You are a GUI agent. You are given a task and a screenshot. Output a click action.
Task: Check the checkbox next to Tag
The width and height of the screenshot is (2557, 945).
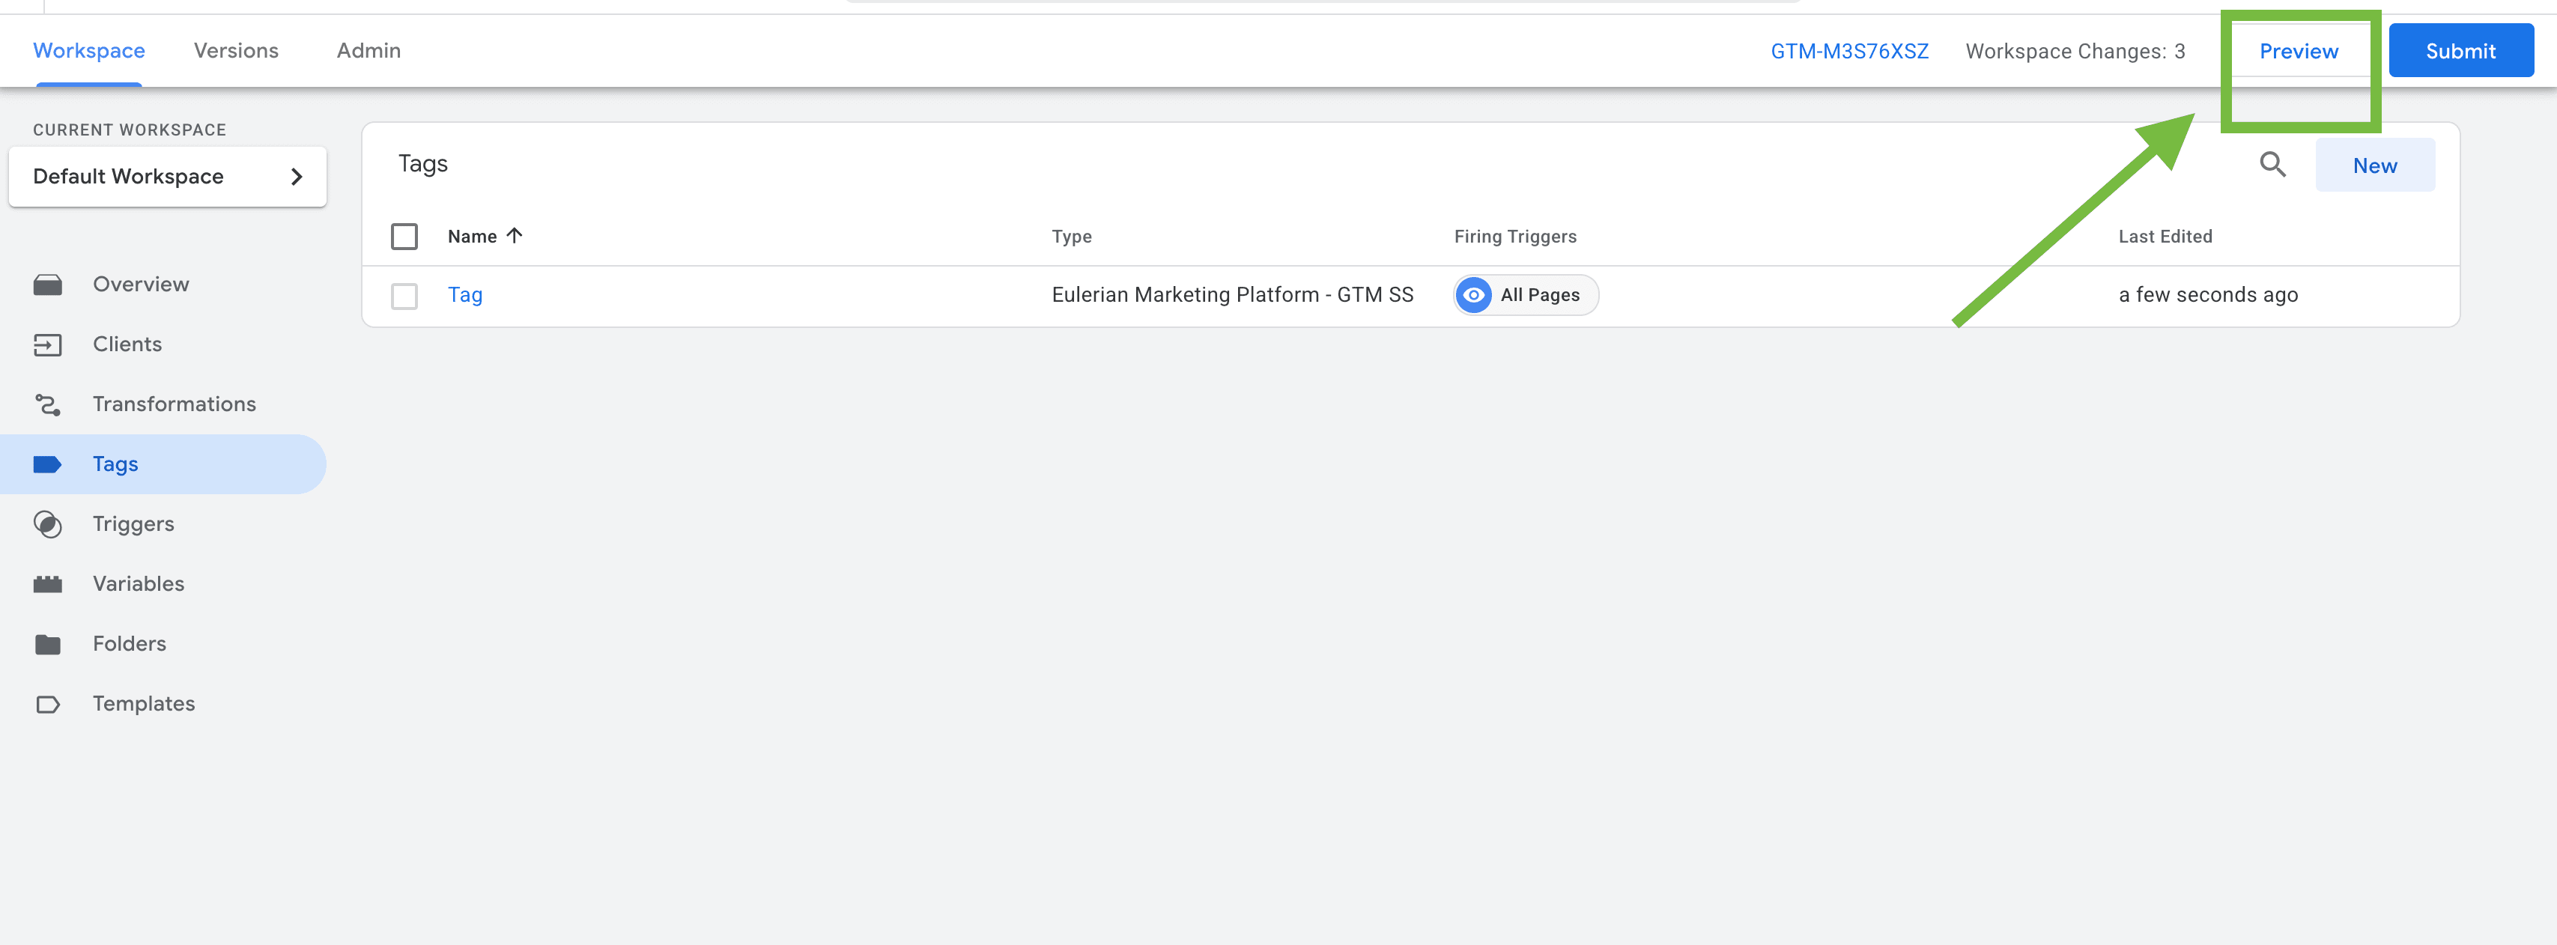405,295
